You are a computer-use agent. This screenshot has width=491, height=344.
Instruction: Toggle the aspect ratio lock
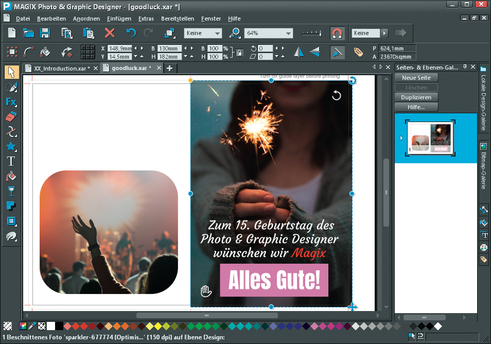click(239, 52)
